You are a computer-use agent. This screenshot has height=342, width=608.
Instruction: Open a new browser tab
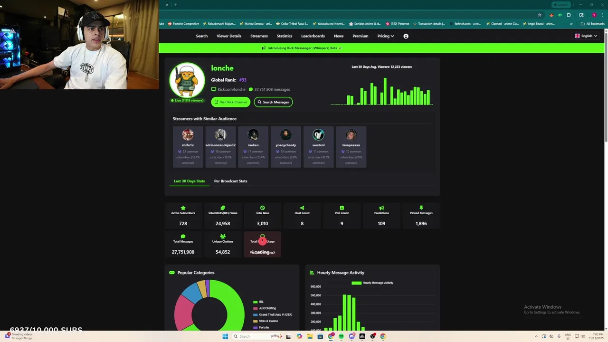point(175,5)
